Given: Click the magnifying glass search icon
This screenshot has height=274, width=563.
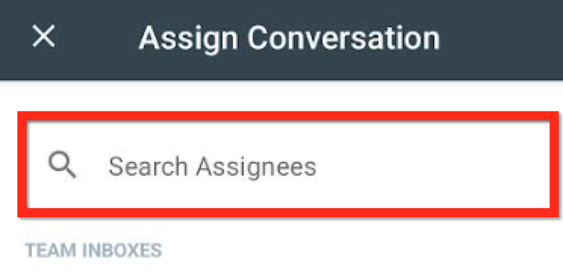Looking at the screenshot, I should (x=62, y=165).
